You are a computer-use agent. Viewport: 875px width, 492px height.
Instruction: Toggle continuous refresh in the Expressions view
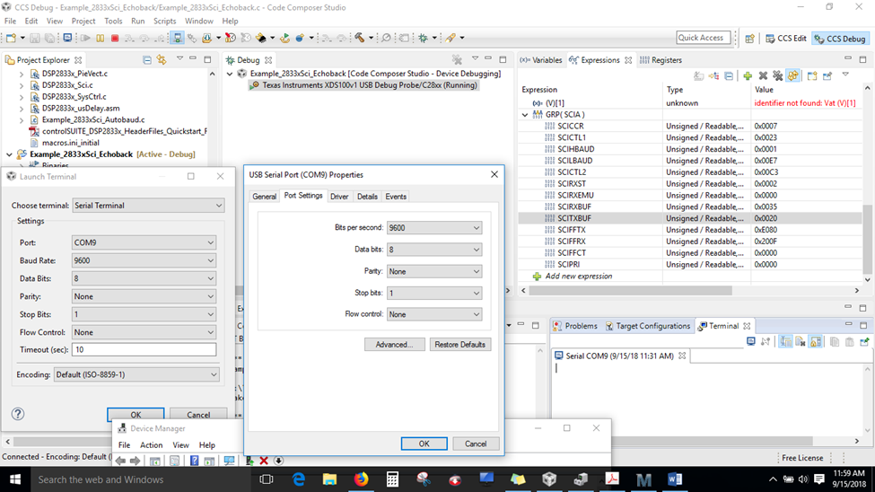[793, 76]
